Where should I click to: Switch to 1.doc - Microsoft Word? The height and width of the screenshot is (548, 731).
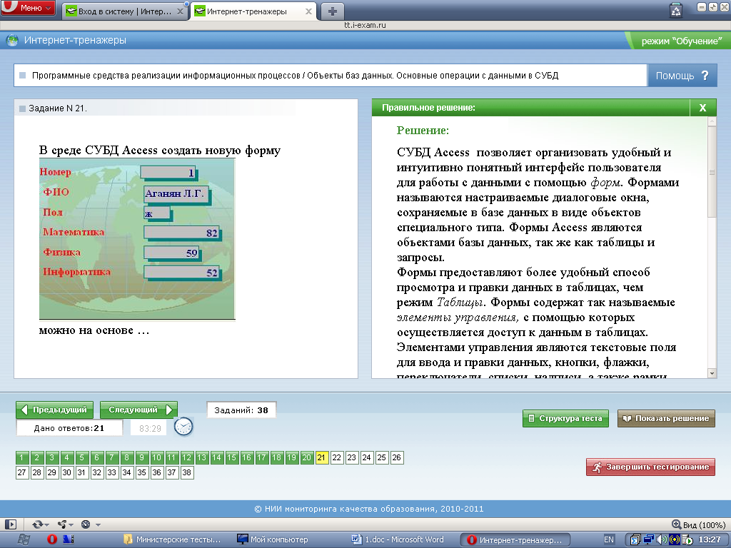coord(398,539)
